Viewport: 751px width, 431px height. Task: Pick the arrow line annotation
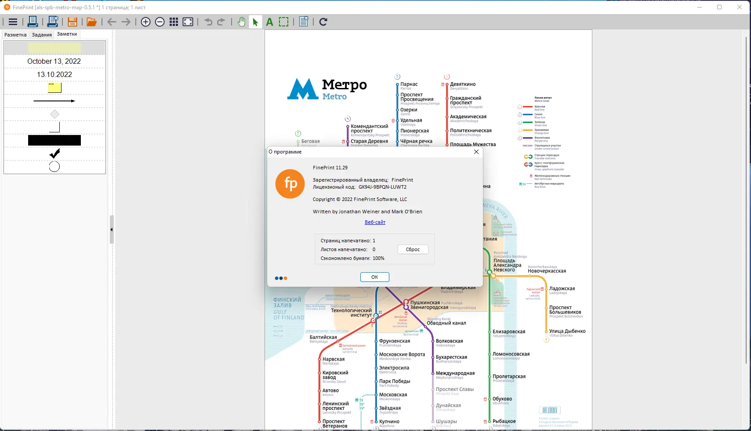[x=54, y=101]
